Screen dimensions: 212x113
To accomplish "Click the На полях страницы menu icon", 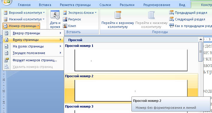I will (7, 46).
